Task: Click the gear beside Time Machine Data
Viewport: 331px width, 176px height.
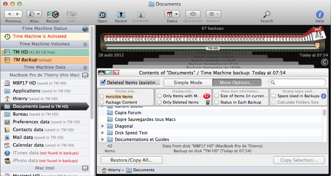Action: [85, 68]
